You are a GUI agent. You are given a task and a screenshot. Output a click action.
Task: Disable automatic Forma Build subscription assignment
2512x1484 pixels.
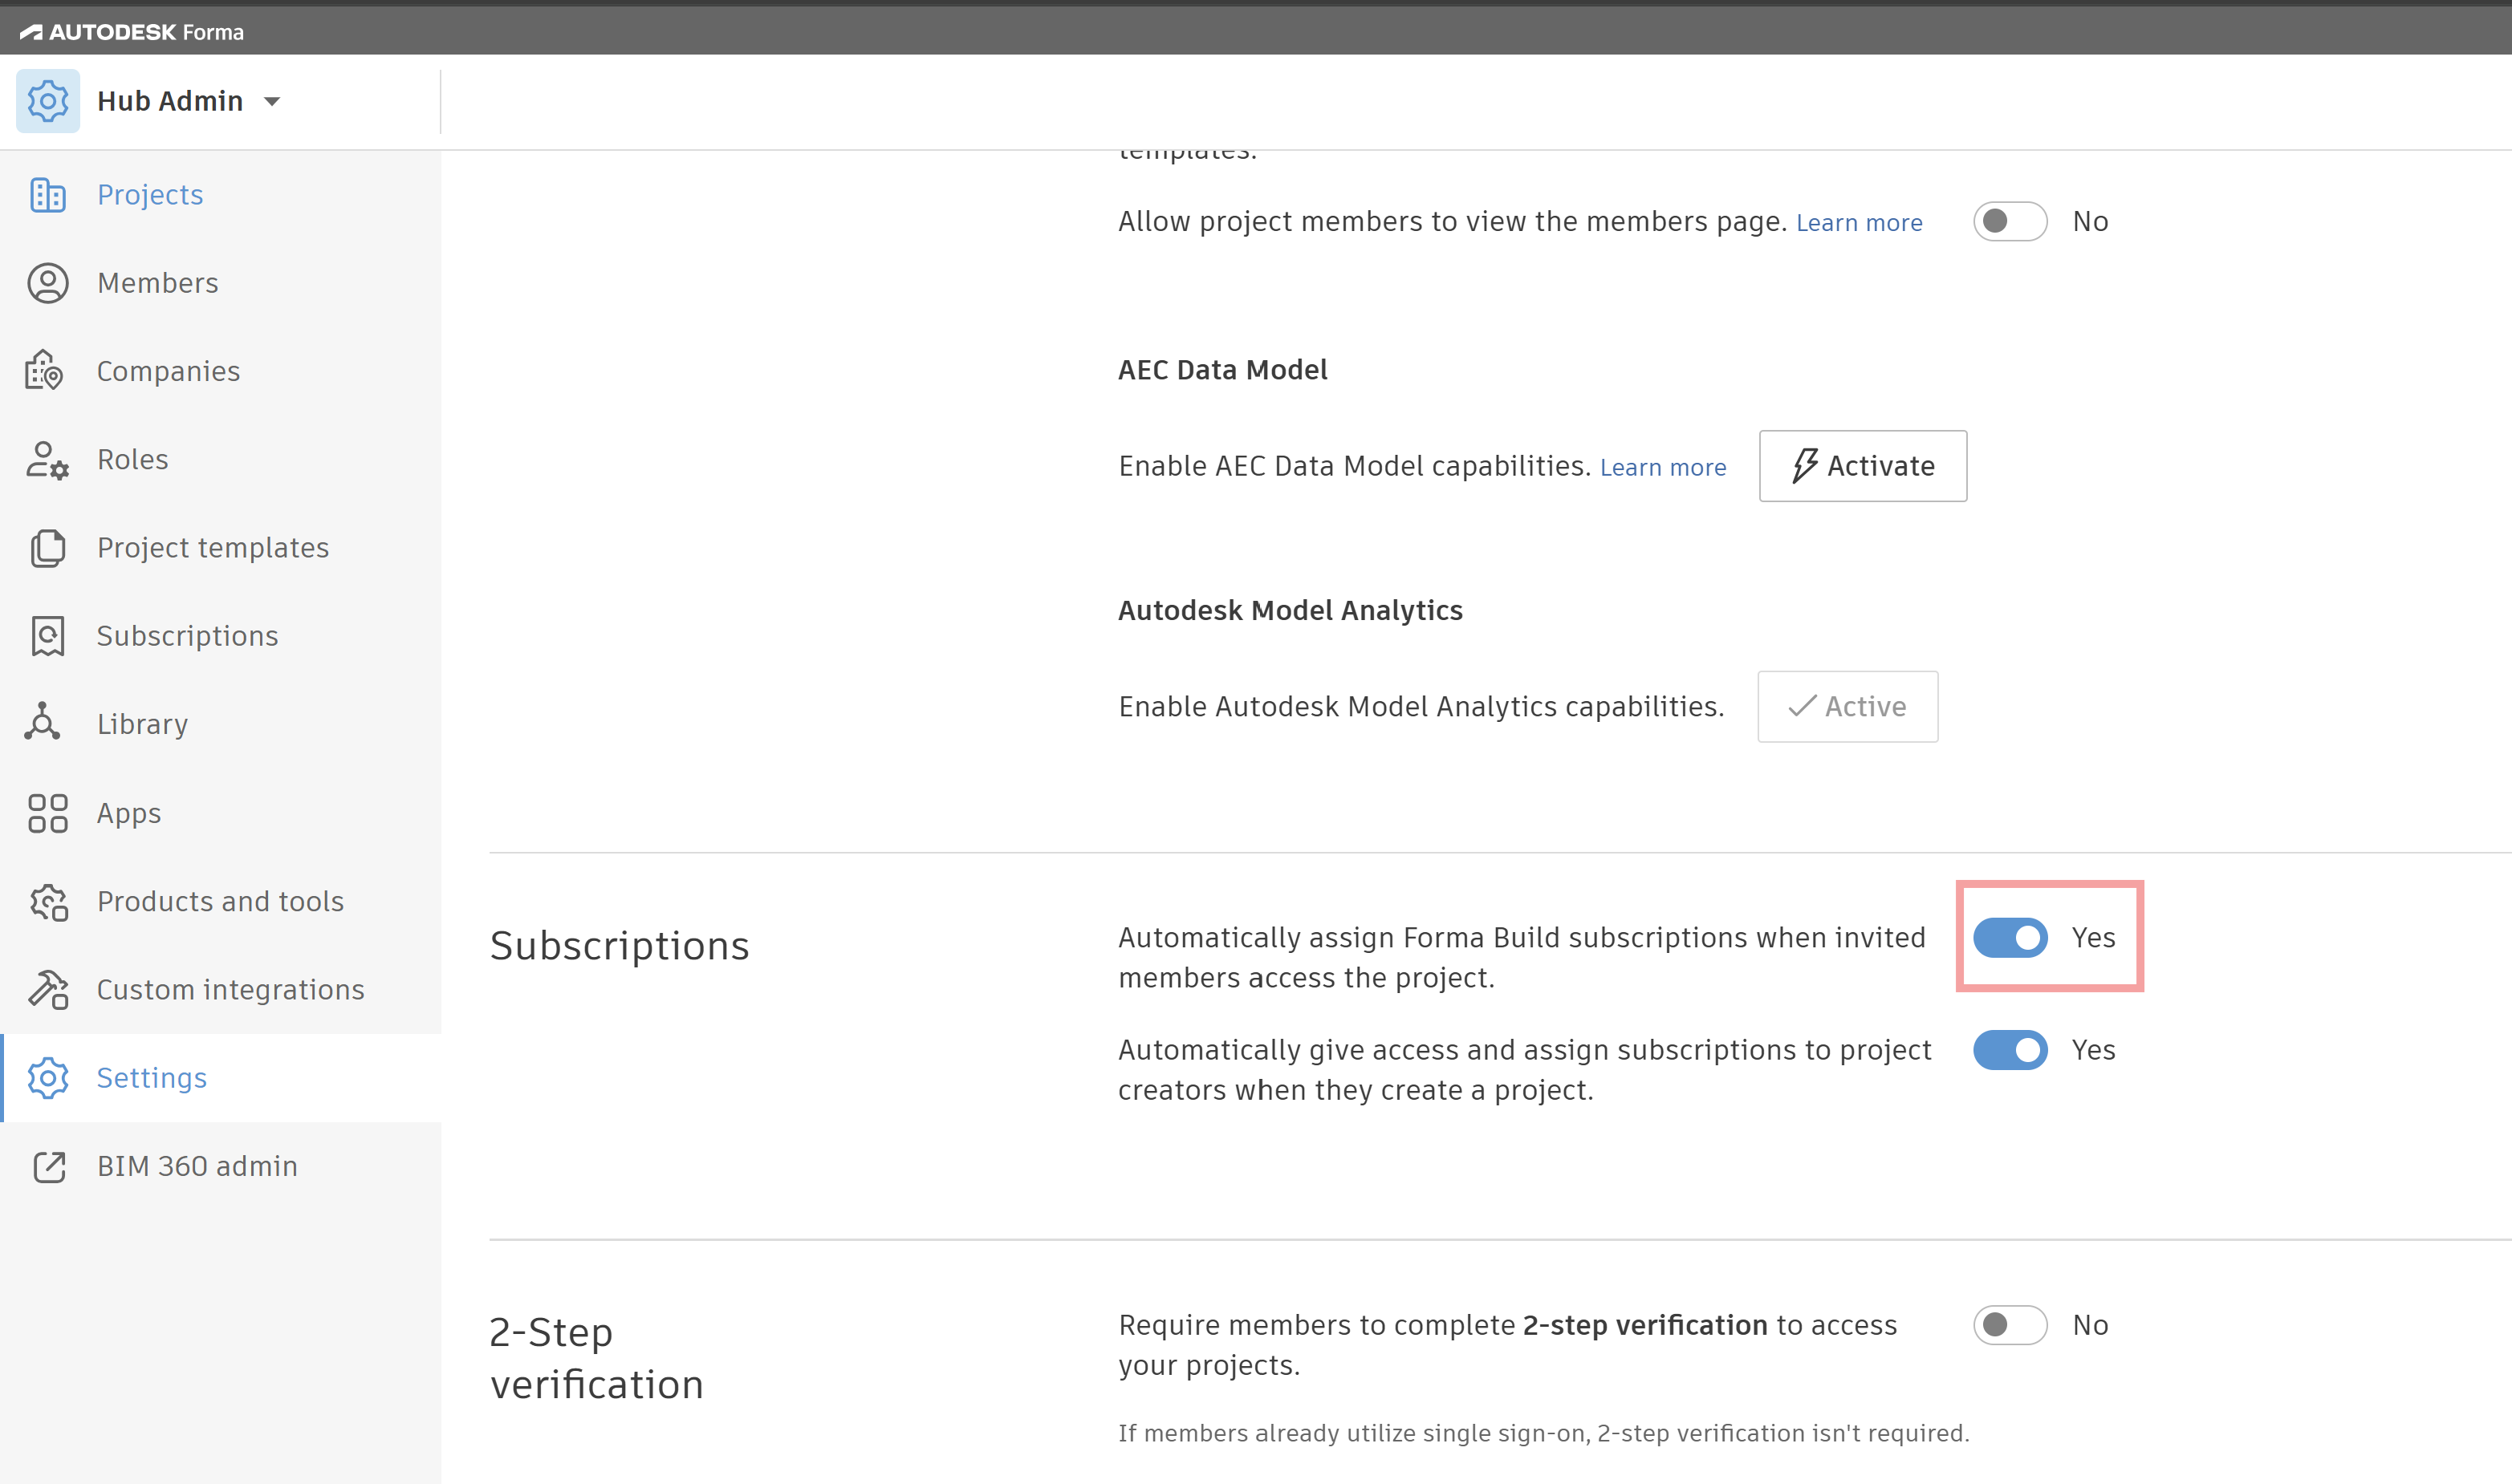pyautogui.click(x=2010, y=938)
